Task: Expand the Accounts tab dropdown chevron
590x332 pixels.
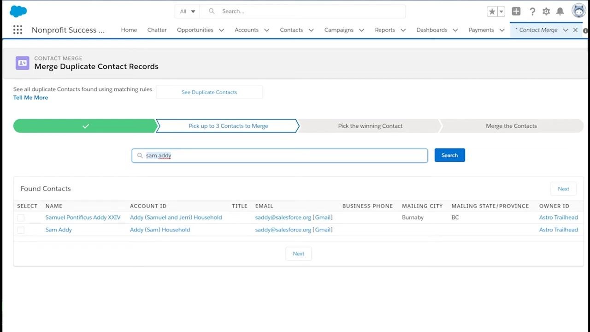Action: [x=266, y=30]
